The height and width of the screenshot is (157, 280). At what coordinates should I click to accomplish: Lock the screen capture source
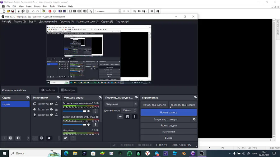coord(56,104)
